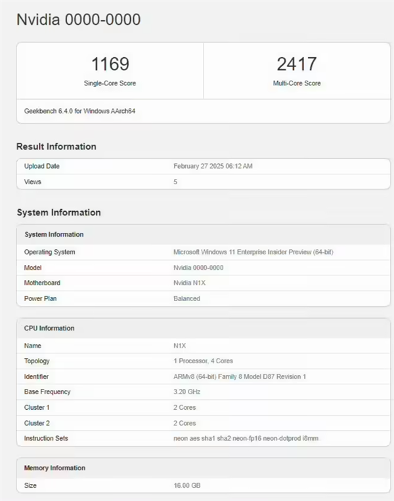
Task: Click the memory 'Size' label
Action: [x=30, y=486]
